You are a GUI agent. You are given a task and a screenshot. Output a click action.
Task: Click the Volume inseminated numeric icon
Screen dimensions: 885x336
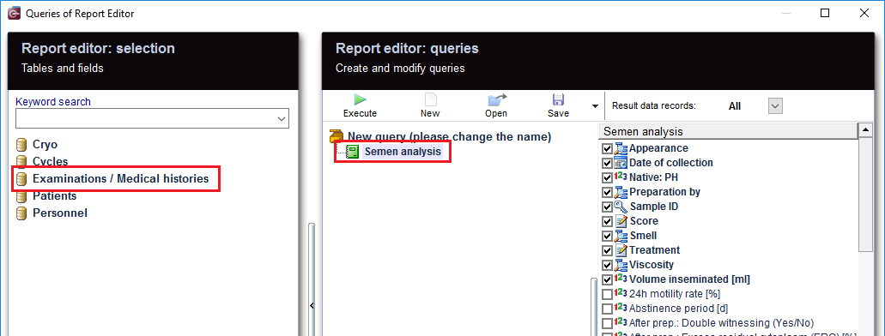click(621, 279)
